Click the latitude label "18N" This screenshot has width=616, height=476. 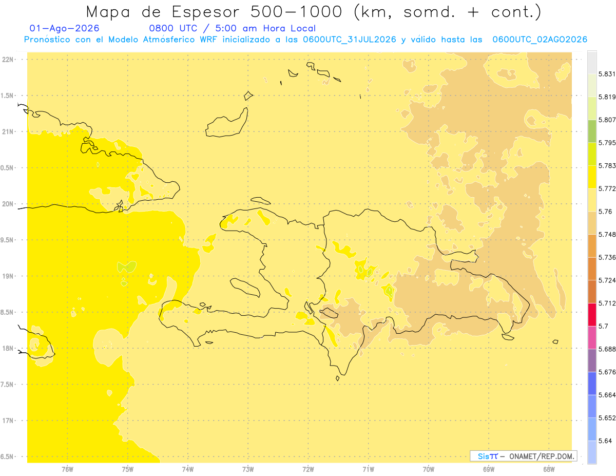[x=8, y=349]
